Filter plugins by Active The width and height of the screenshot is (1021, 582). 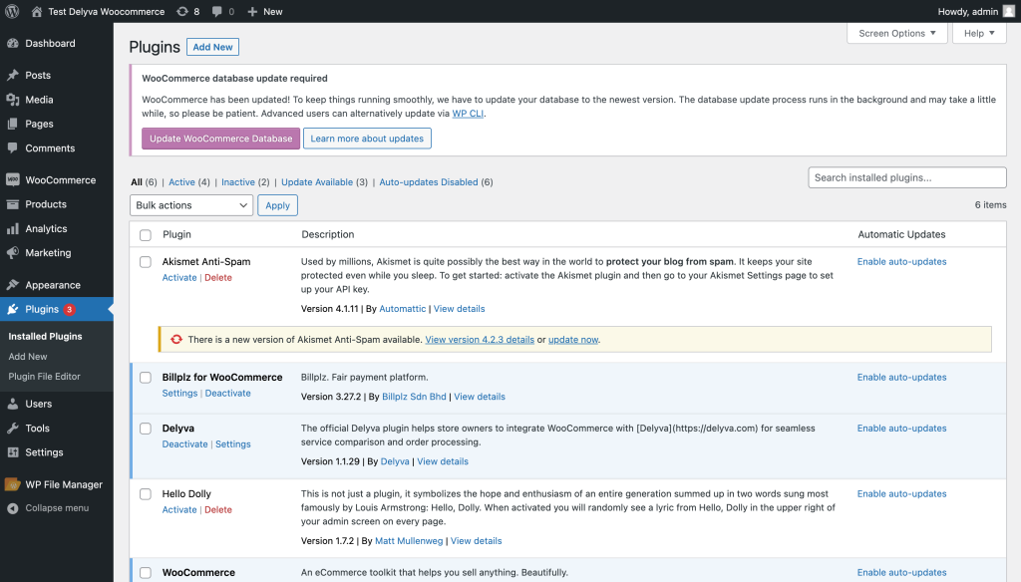pyautogui.click(x=181, y=182)
